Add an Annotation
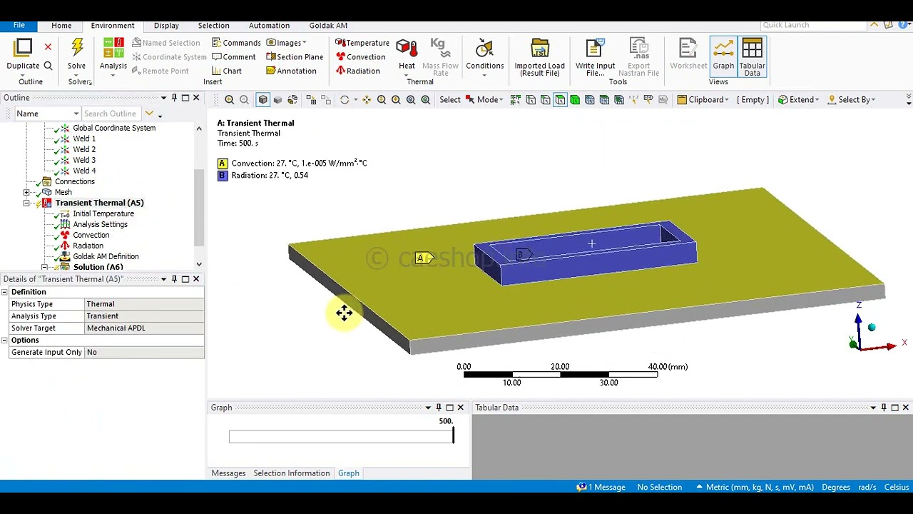 tap(291, 71)
